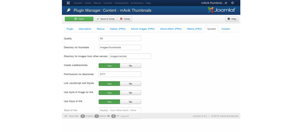Click the Visitors count badge in footer

coord(83,116)
